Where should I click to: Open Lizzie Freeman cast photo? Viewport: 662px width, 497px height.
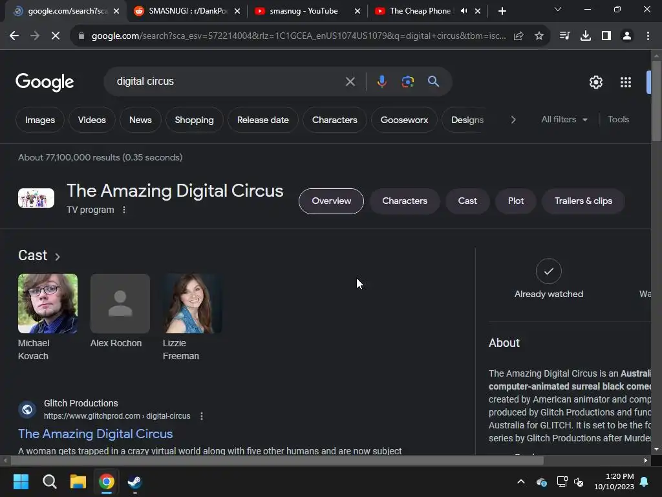[x=193, y=304]
